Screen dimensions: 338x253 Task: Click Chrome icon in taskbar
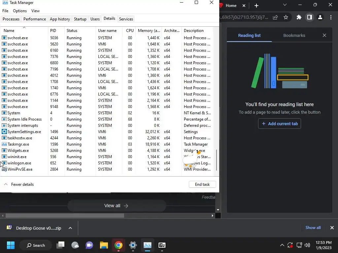point(118,245)
